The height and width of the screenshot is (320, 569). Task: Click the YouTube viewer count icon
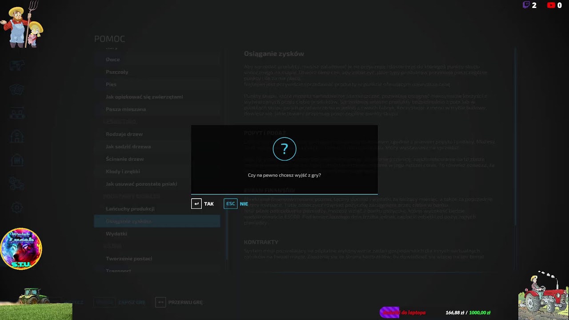(551, 5)
